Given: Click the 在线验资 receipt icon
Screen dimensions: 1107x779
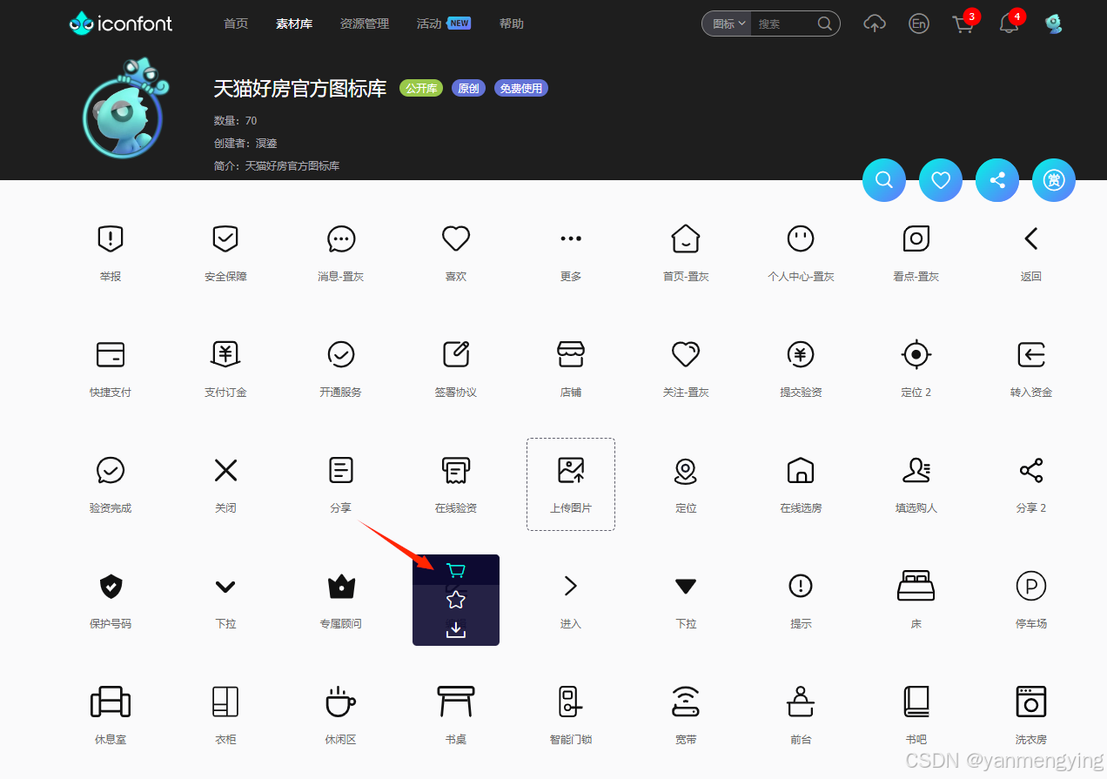Looking at the screenshot, I should click(x=456, y=470).
